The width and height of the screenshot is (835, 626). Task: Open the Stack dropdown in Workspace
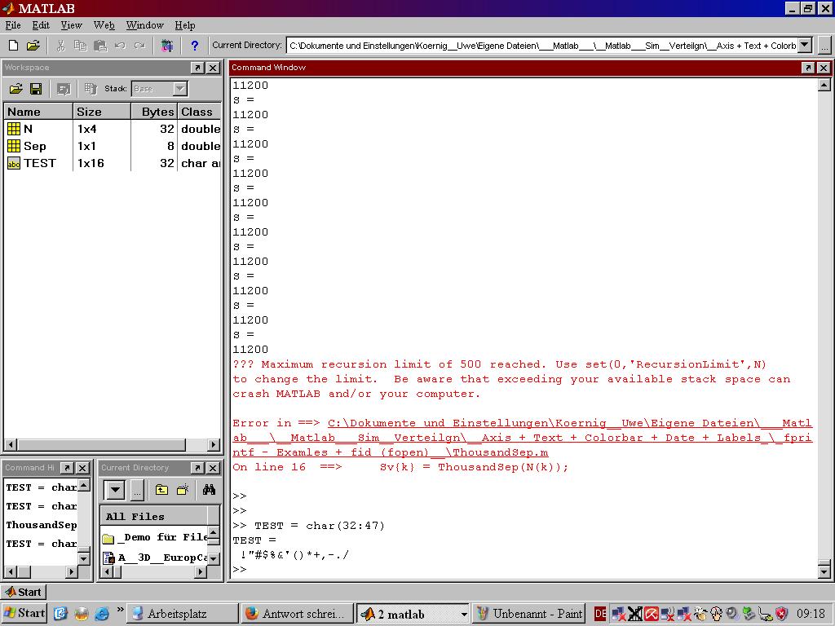(180, 89)
